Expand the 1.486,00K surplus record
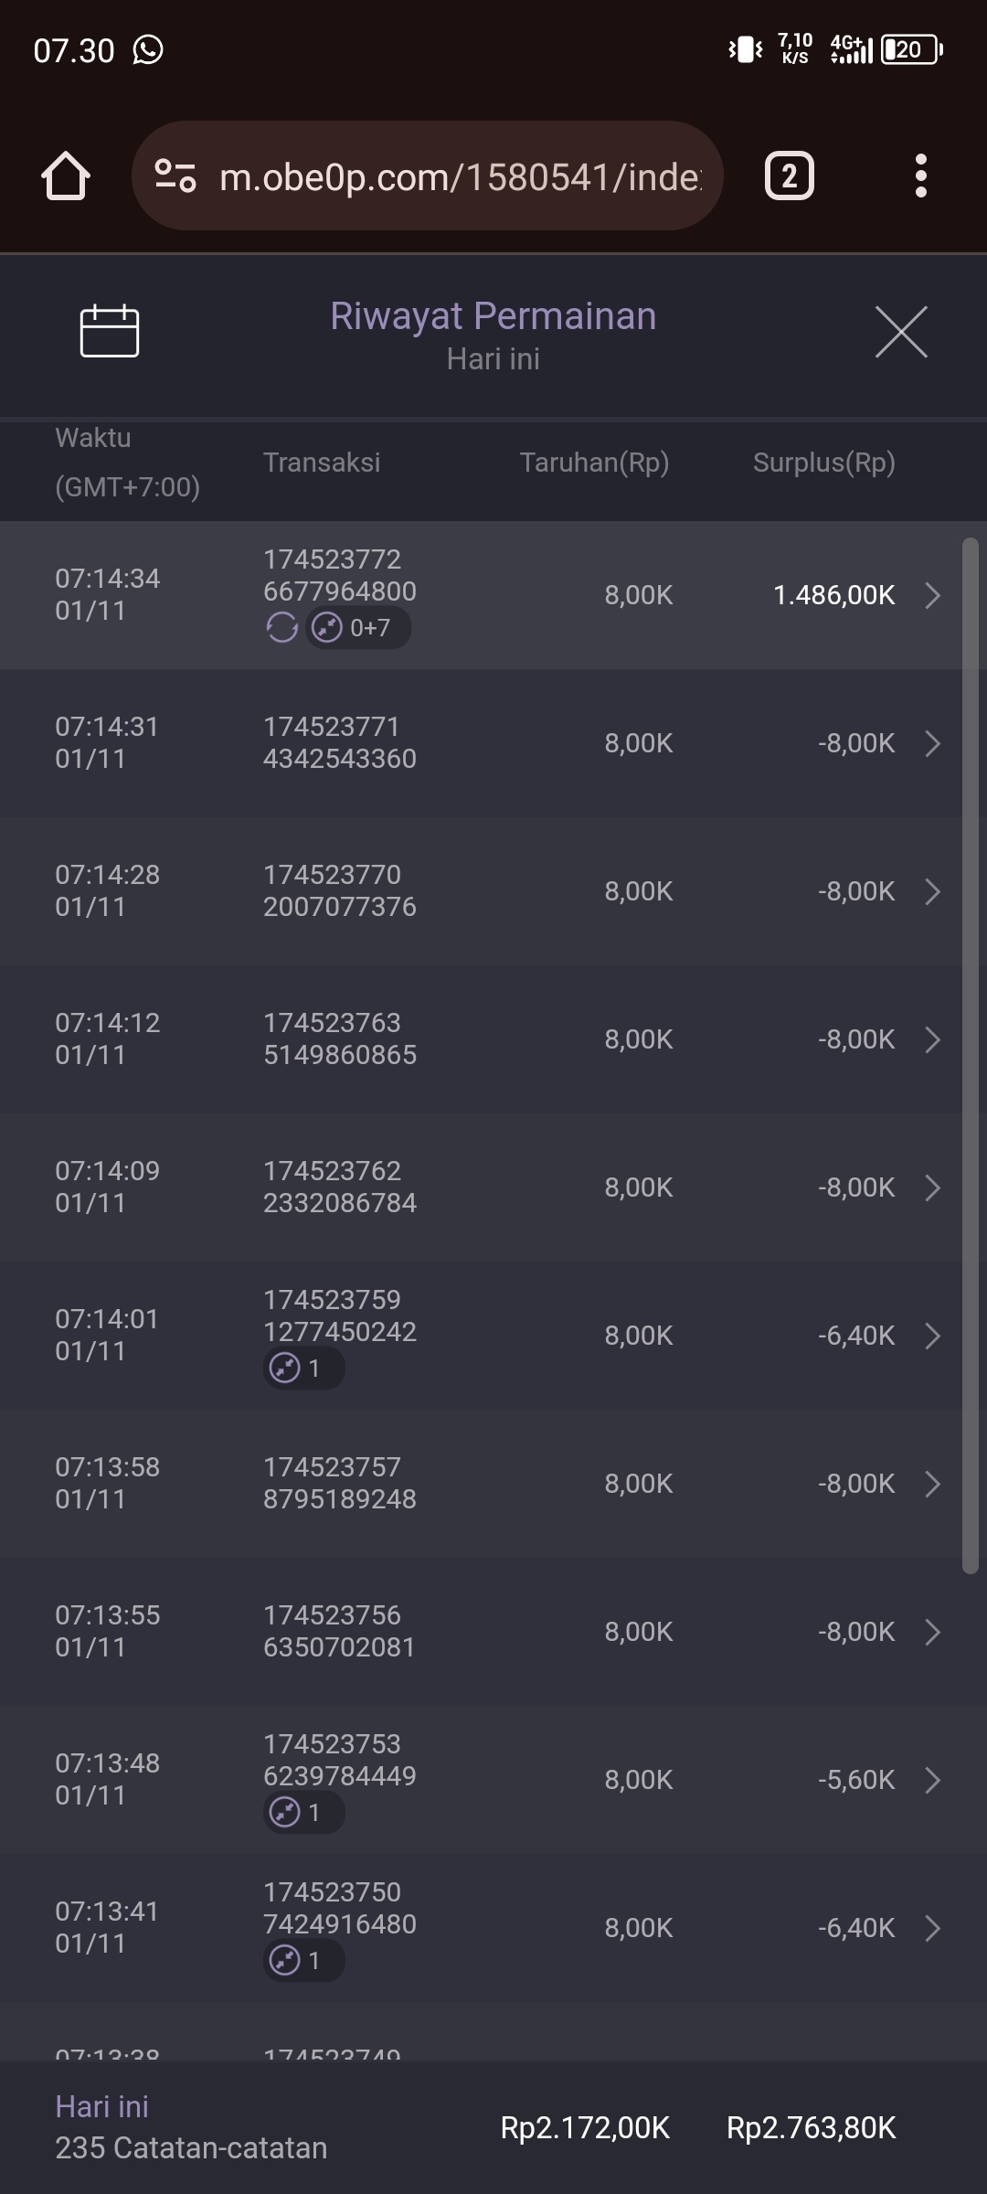 (x=932, y=595)
